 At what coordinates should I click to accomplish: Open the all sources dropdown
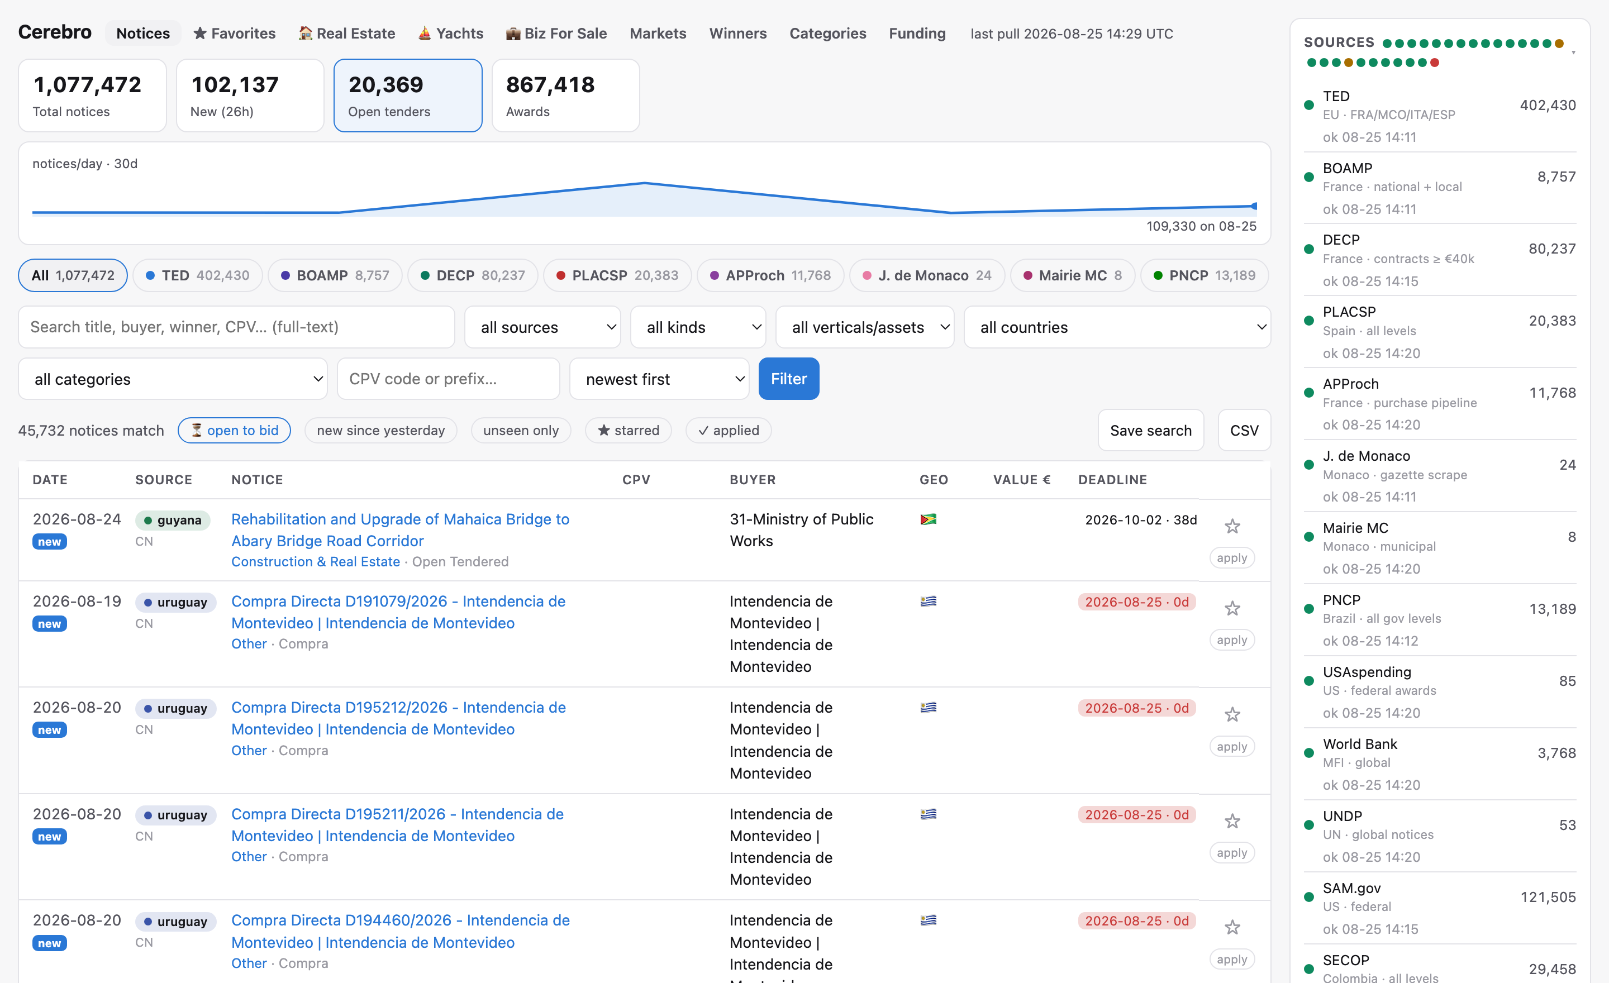[542, 327]
